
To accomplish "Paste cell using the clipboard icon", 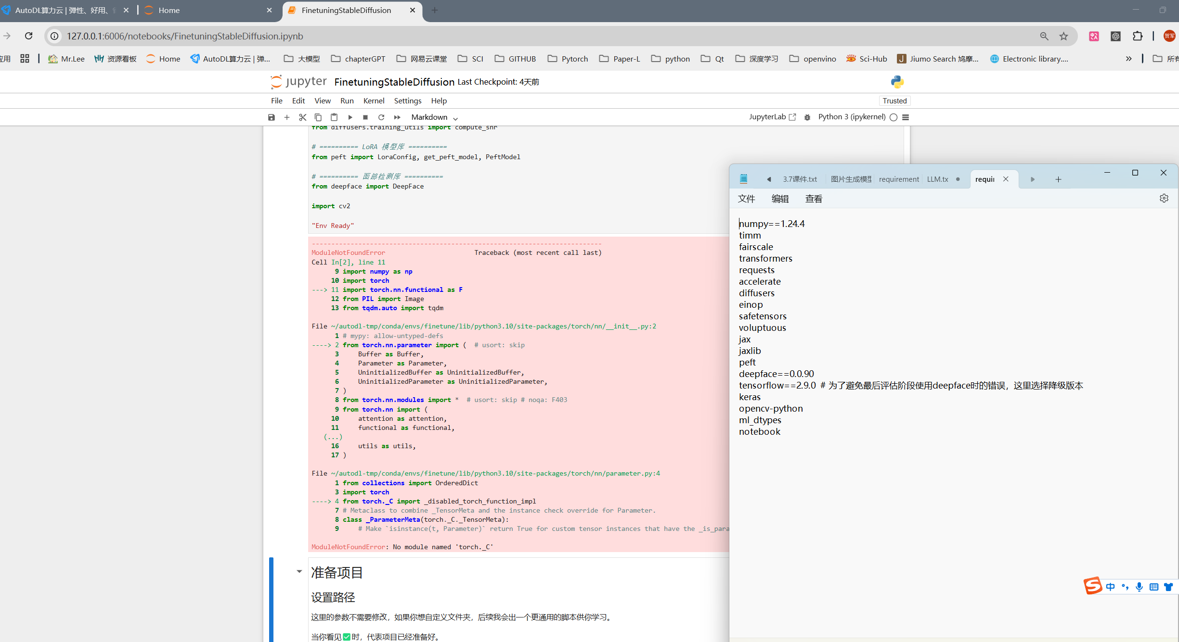I will tap(334, 117).
